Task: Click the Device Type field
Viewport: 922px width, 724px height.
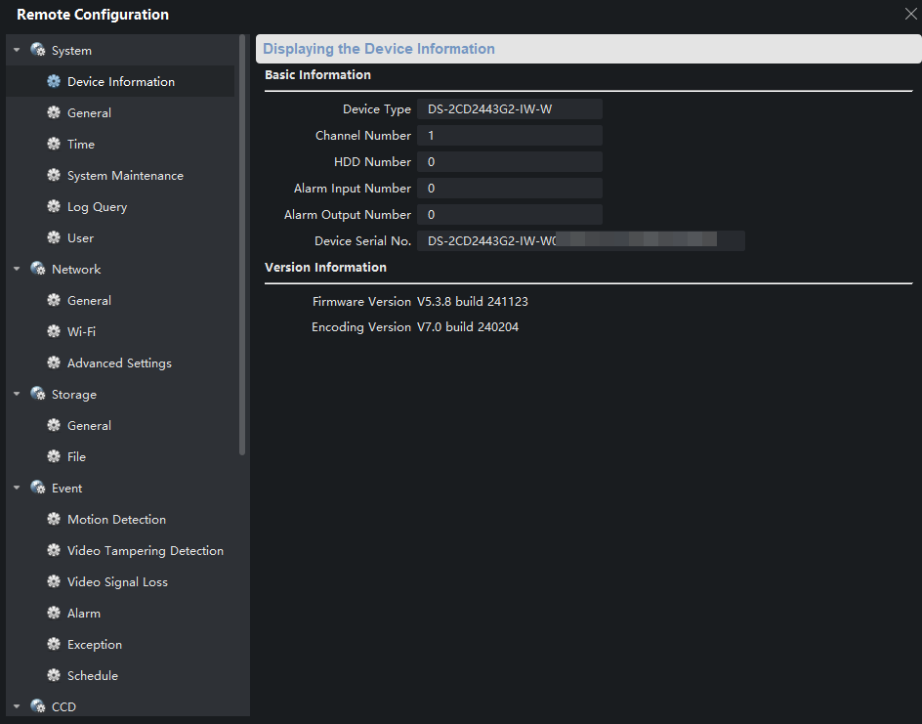Action: [509, 109]
